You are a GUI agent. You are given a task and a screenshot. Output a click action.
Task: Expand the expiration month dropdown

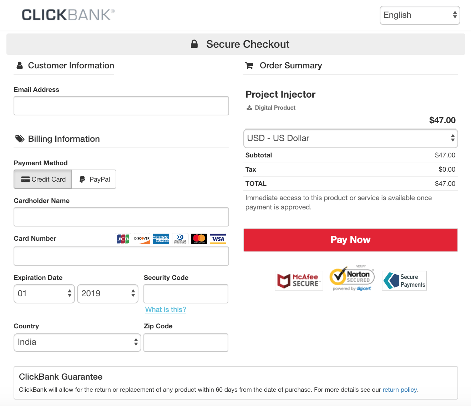point(44,294)
